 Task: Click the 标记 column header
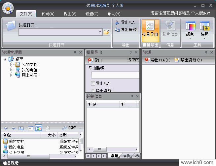tap(103, 105)
